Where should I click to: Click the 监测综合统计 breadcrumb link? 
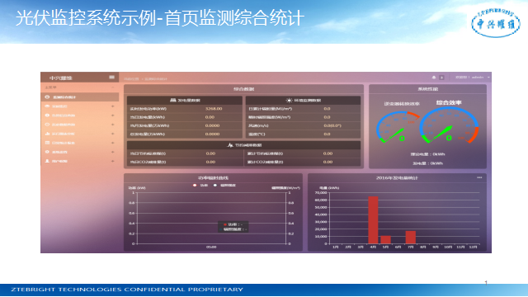[x=156, y=79]
